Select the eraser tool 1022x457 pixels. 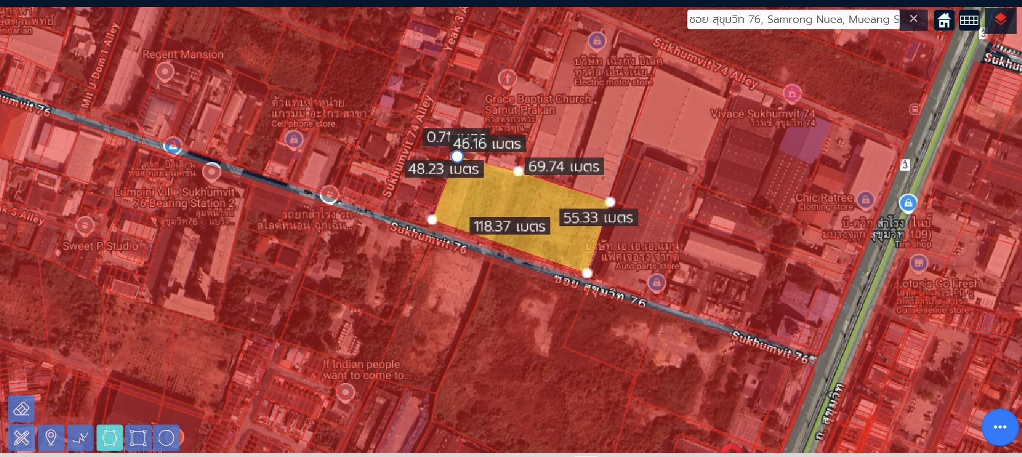coord(21,409)
